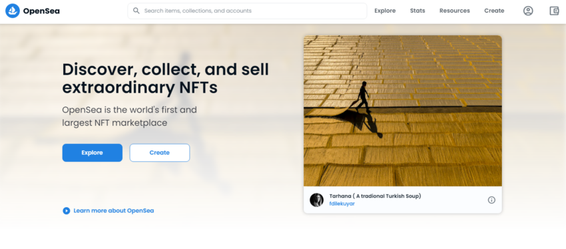This screenshot has width=566, height=249.
Task: Click the outlined Create button
Action: pos(160,152)
